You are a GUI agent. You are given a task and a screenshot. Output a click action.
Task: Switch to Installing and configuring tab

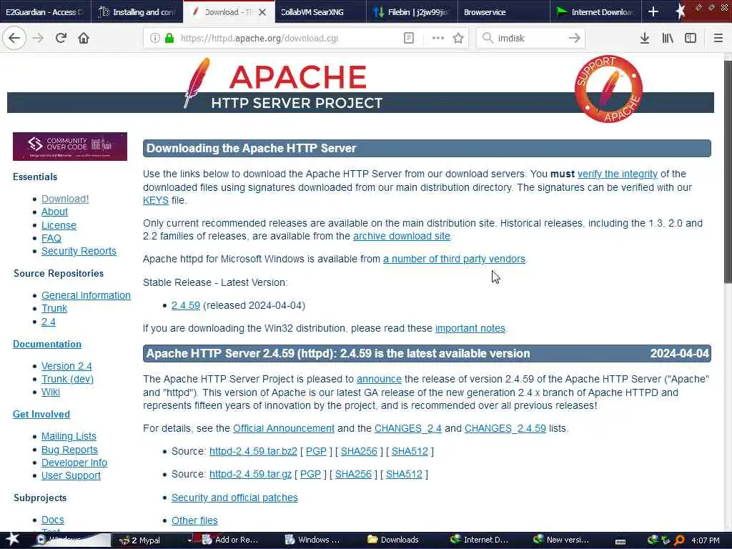138,11
